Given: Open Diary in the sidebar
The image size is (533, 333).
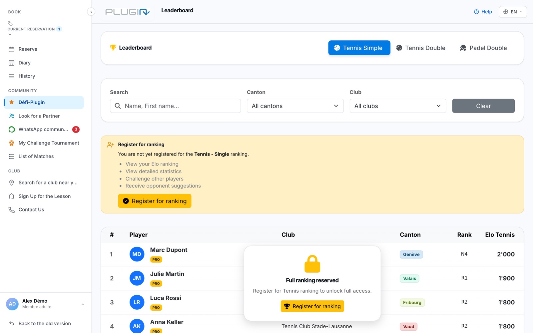Looking at the screenshot, I should tap(44, 63).
